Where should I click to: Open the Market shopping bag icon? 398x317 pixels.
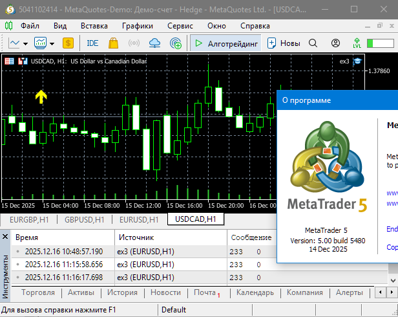pos(113,43)
